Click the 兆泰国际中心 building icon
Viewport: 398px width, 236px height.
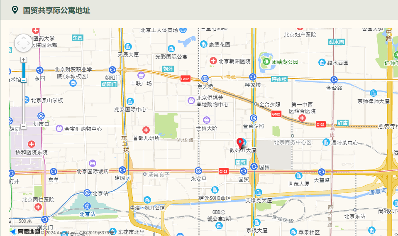point(130,101)
